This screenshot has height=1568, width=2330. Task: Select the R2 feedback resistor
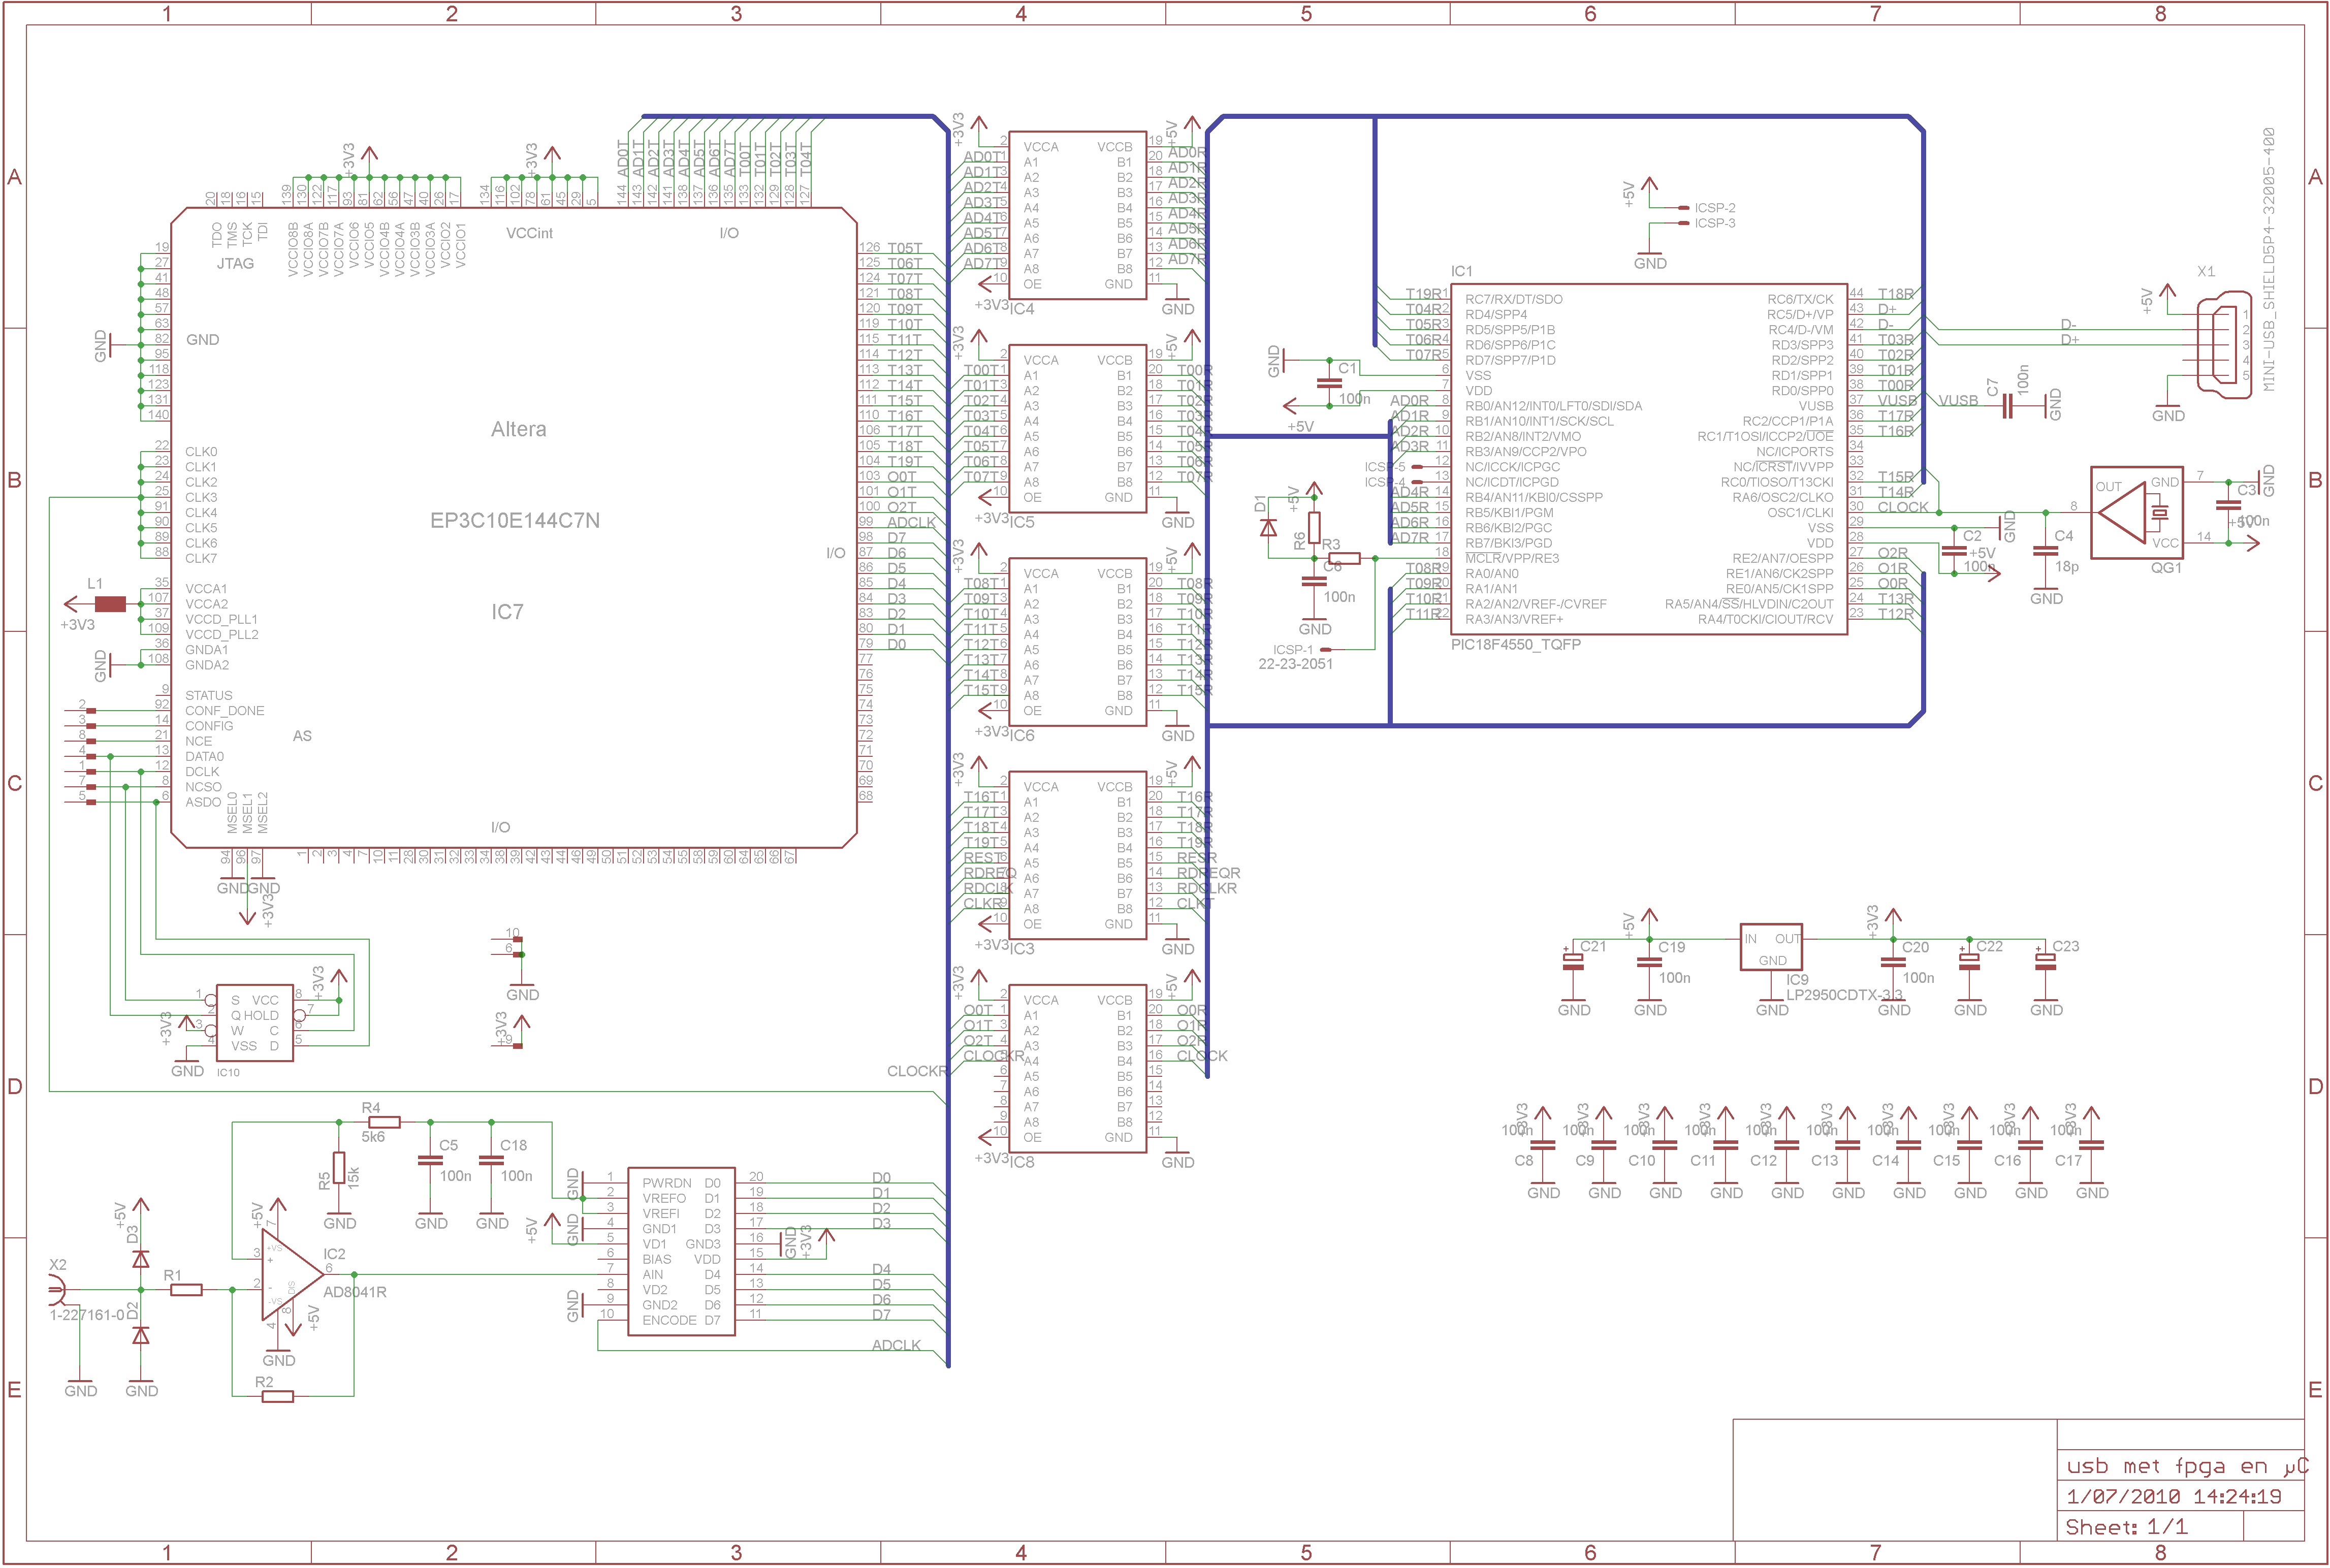click(x=277, y=1396)
